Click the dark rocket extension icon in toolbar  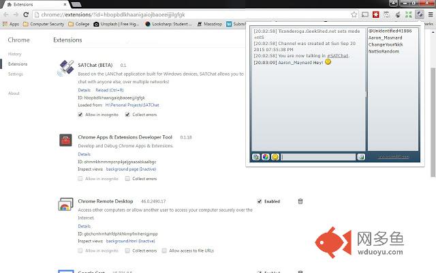point(398,14)
